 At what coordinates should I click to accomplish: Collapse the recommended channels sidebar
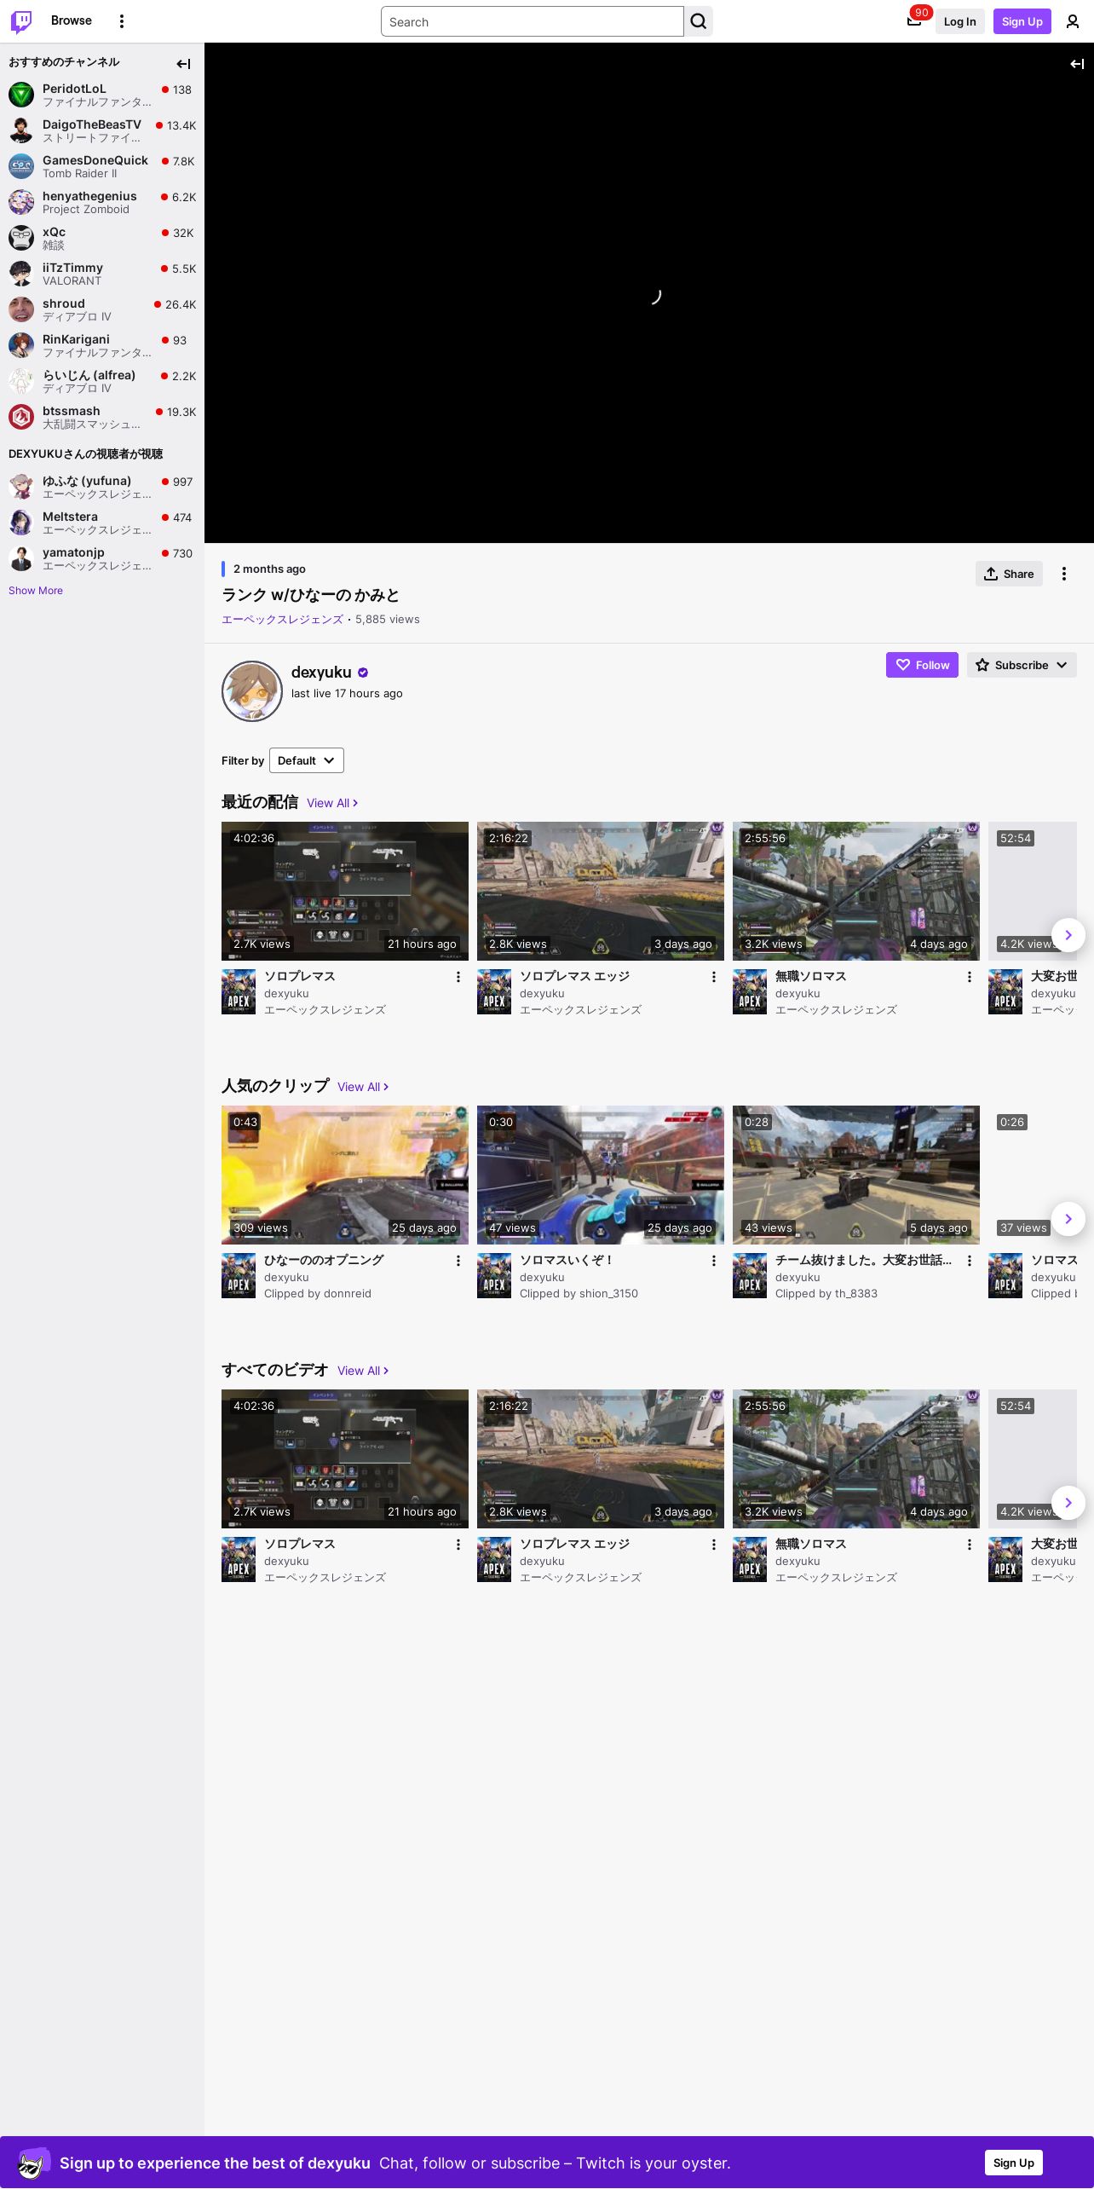tap(183, 64)
